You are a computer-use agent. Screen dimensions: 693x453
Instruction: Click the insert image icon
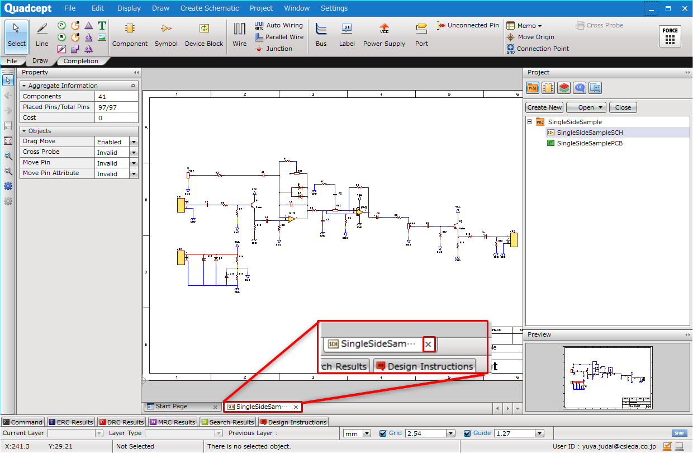[x=102, y=37]
